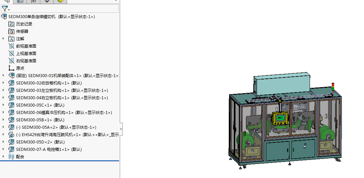Click the panel collapse handle on the tree border
The image size is (364, 178).
[x=121, y=129]
